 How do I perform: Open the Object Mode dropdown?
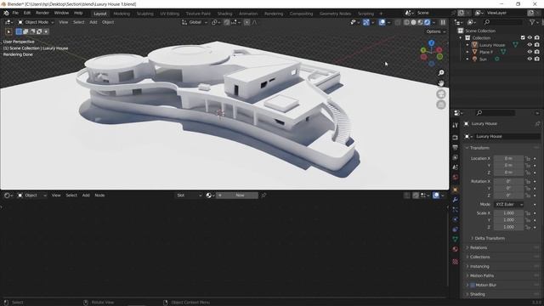pyautogui.click(x=36, y=22)
